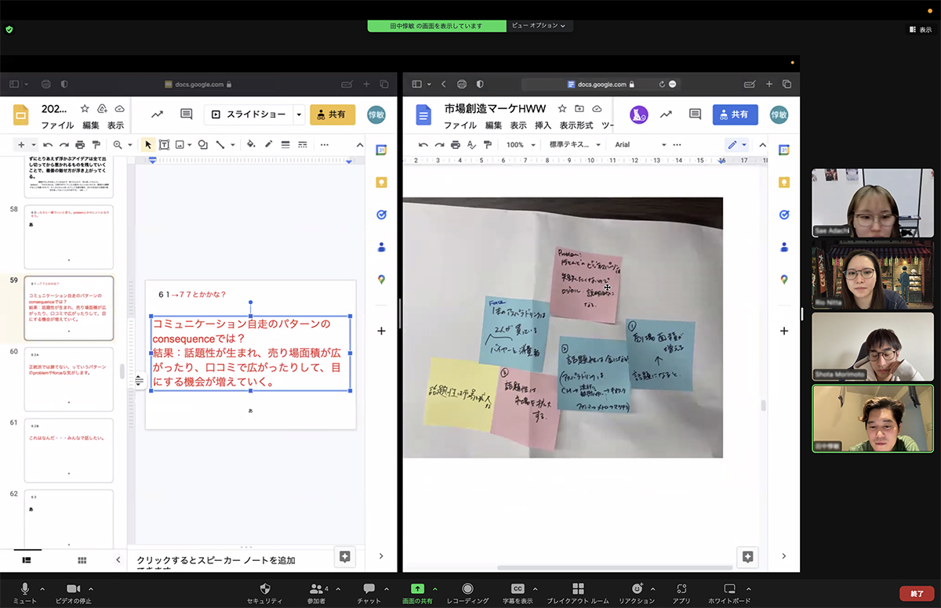Open the ファイル menu in Slides

[x=57, y=125]
